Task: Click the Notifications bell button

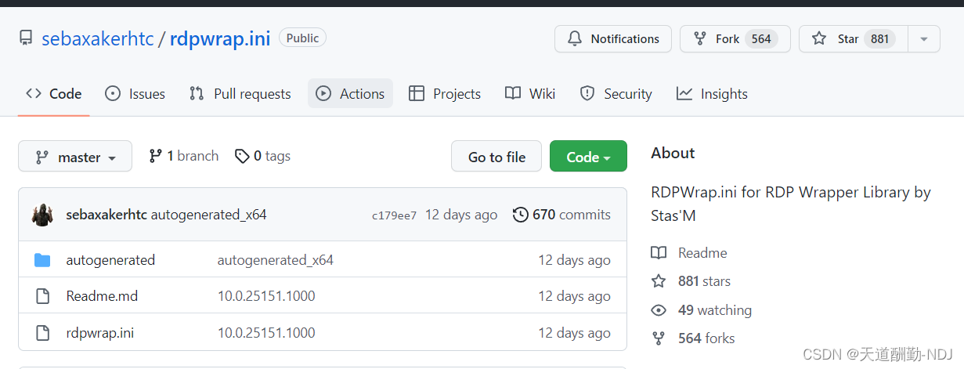Action: click(613, 38)
